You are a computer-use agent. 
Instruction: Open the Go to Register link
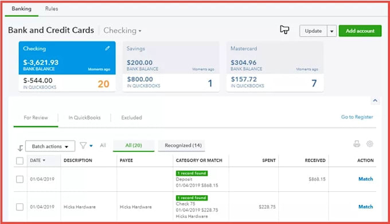coord(357,117)
